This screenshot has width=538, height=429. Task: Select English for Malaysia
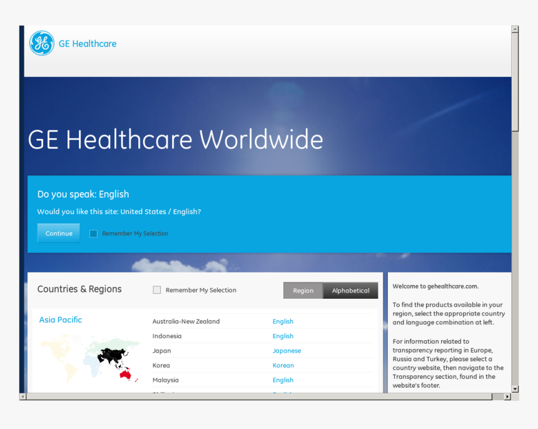283,380
